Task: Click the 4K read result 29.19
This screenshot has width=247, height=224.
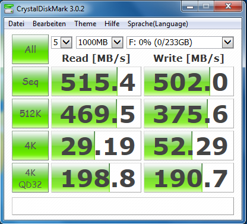Action: 96,146
